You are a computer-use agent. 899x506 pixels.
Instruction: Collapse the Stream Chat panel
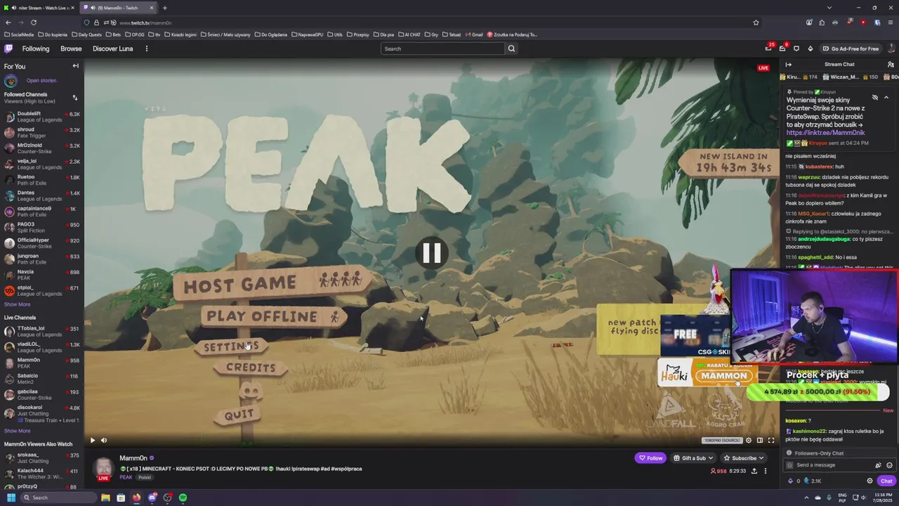[x=788, y=65]
